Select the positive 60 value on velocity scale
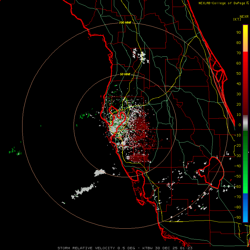This screenshot has height=250, width=250. click(x=239, y=63)
